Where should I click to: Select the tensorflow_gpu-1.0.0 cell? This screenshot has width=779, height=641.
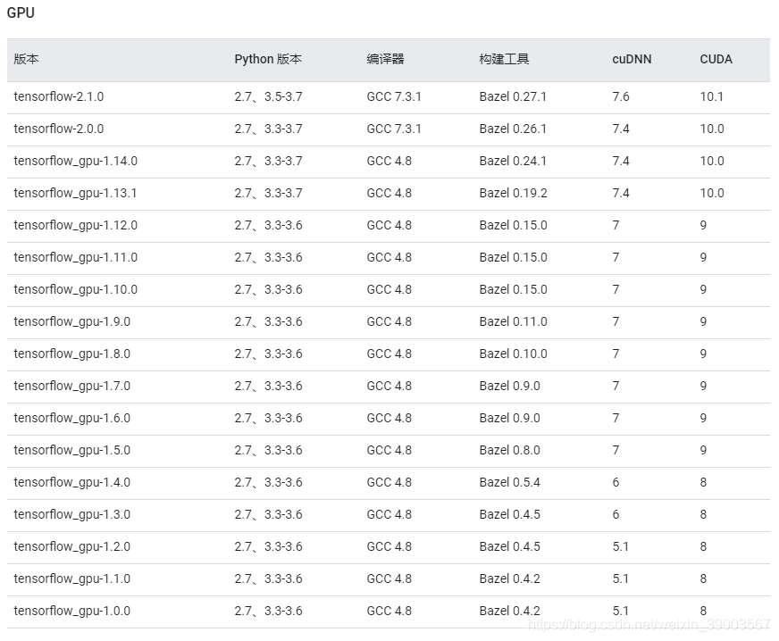pyautogui.click(x=72, y=611)
